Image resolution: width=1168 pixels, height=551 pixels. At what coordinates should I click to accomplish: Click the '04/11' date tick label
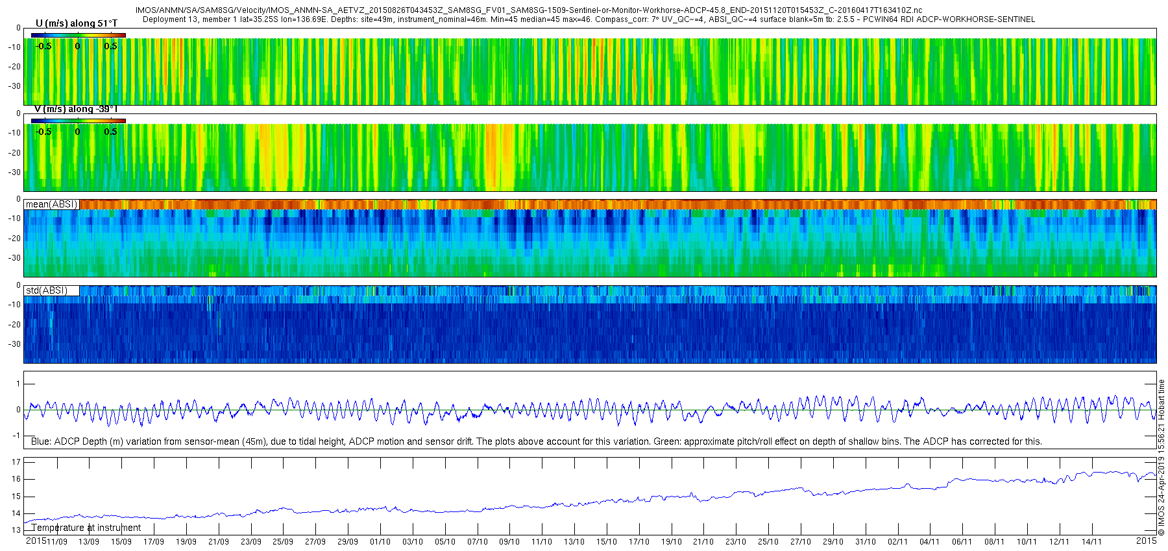[x=930, y=542]
